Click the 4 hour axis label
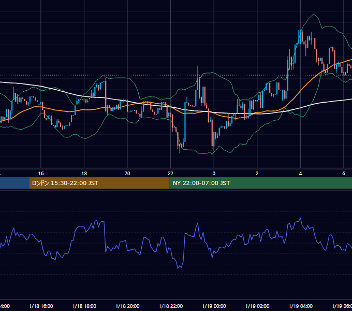 [300, 174]
